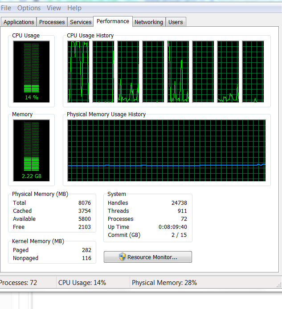Switch to the Processes tab
282x309 pixels.
click(x=52, y=22)
